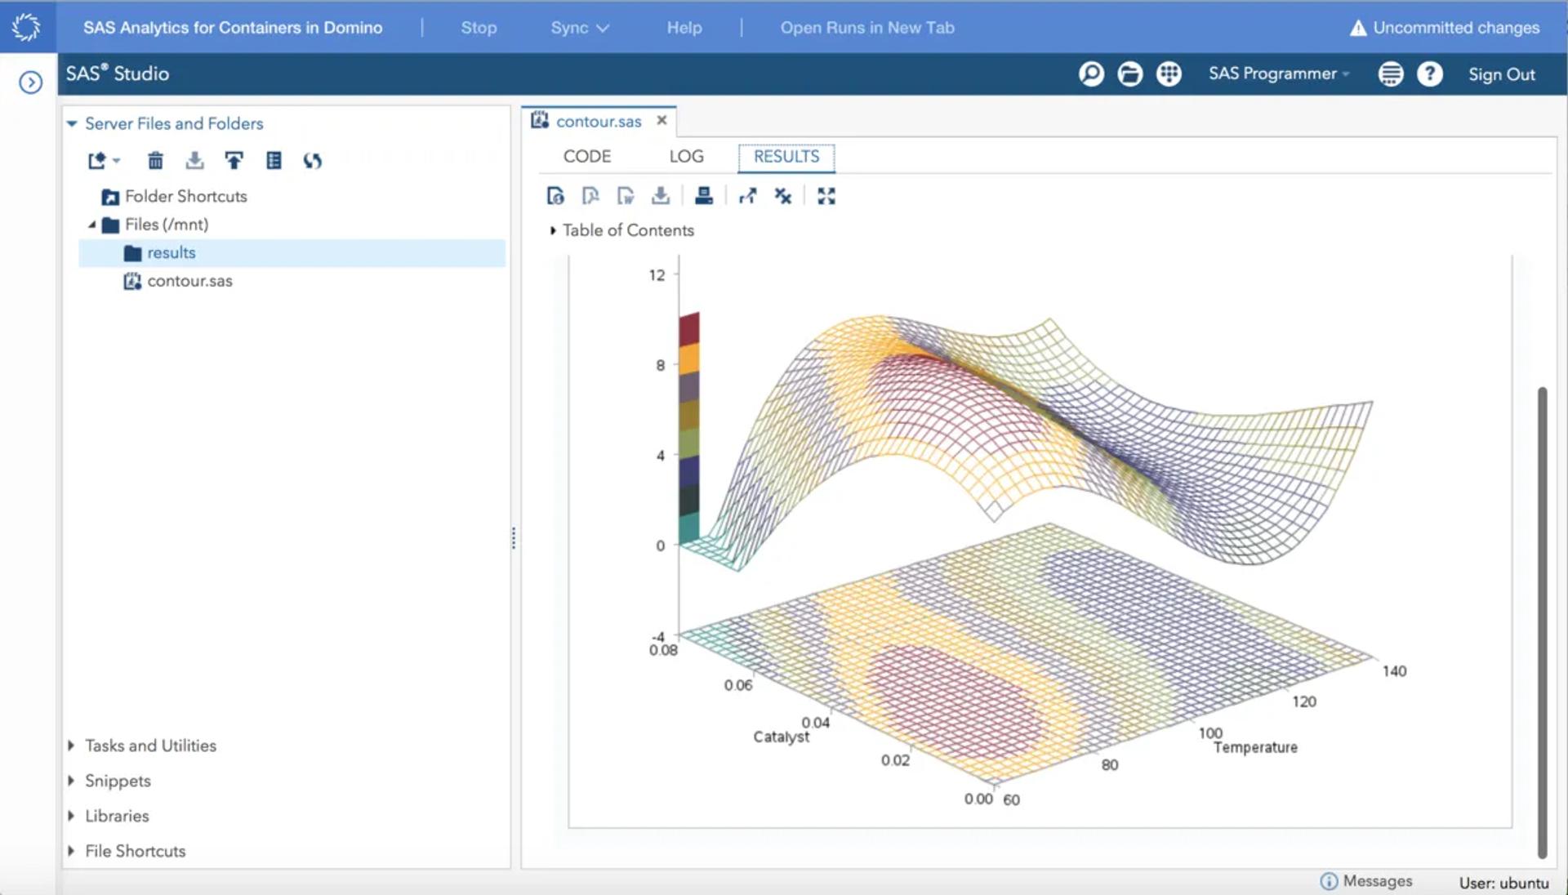
Task: Click the Stop button in the top bar
Action: (x=479, y=28)
